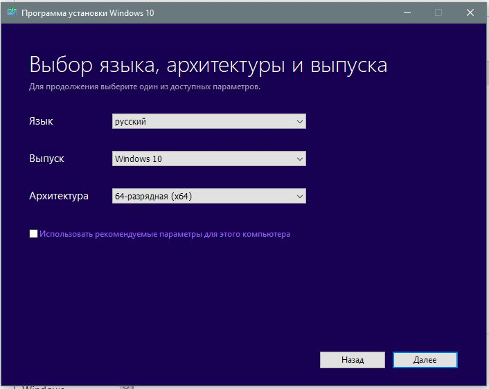The height and width of the screenshot is (389, 489).
Task: Click the Windows 10 setup title bar icon
Action: [x=12, y=12]
